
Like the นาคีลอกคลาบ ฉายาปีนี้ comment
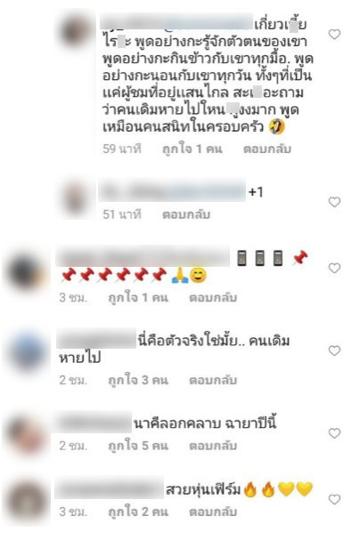coord(334,433)
